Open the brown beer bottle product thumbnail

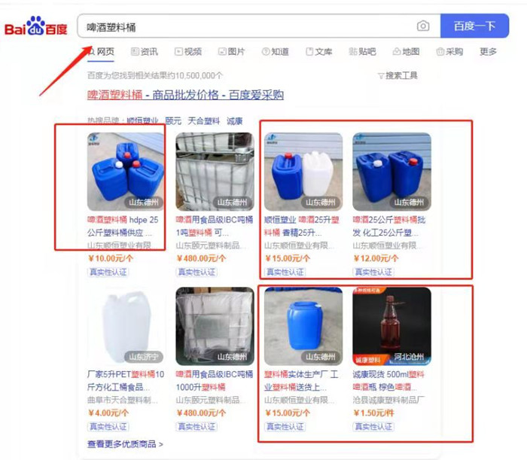tap(392, 326)
